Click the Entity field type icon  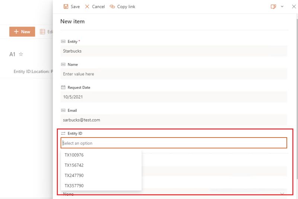click(x=63, y=41)
